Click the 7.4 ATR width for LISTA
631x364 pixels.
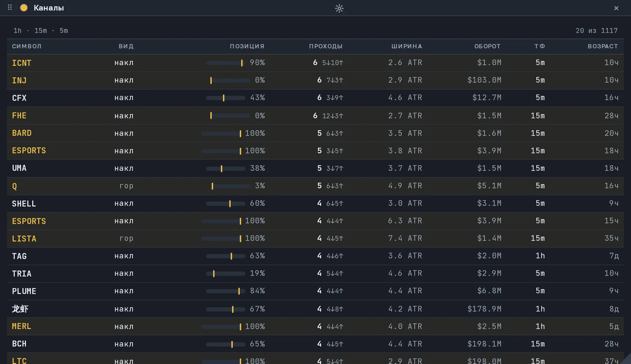(405, 238)
